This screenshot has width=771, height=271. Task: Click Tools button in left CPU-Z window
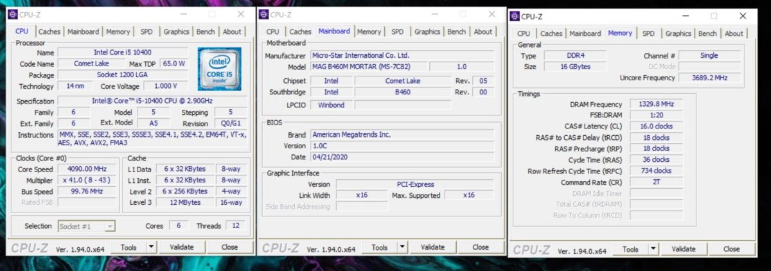click(128, 247)
